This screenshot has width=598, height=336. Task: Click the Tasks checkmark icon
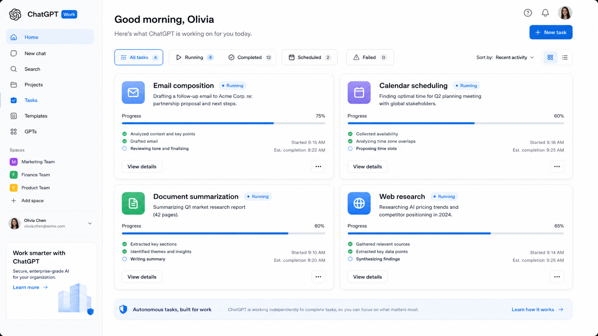pos(13,100)
